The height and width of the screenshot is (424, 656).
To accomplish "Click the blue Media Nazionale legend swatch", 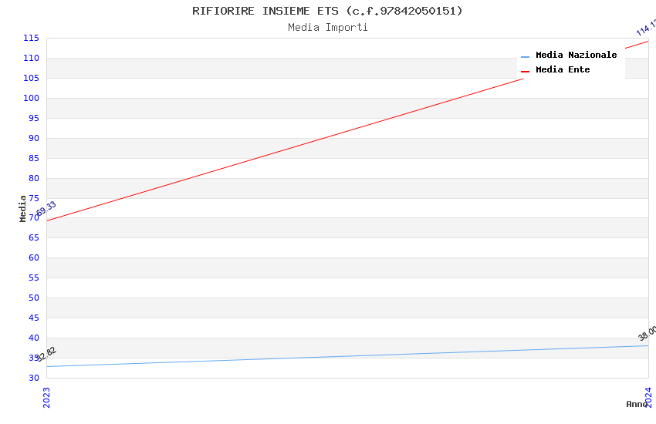I will click(525, 57).
